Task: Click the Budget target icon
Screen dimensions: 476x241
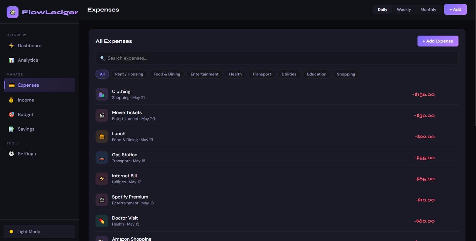Action: pos(11,114)
